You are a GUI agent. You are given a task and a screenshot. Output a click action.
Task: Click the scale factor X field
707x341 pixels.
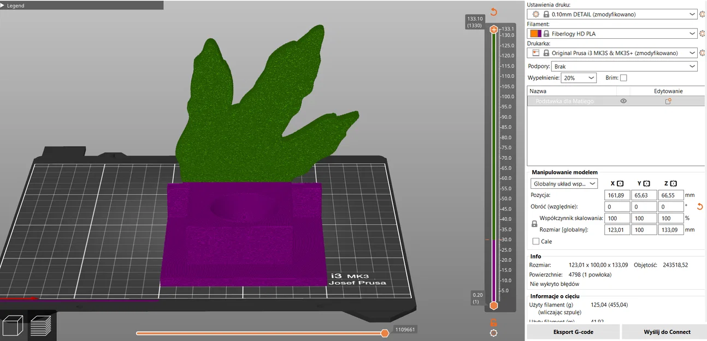[617, 218]
